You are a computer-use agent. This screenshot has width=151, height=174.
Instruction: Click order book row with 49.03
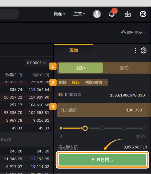26,128
